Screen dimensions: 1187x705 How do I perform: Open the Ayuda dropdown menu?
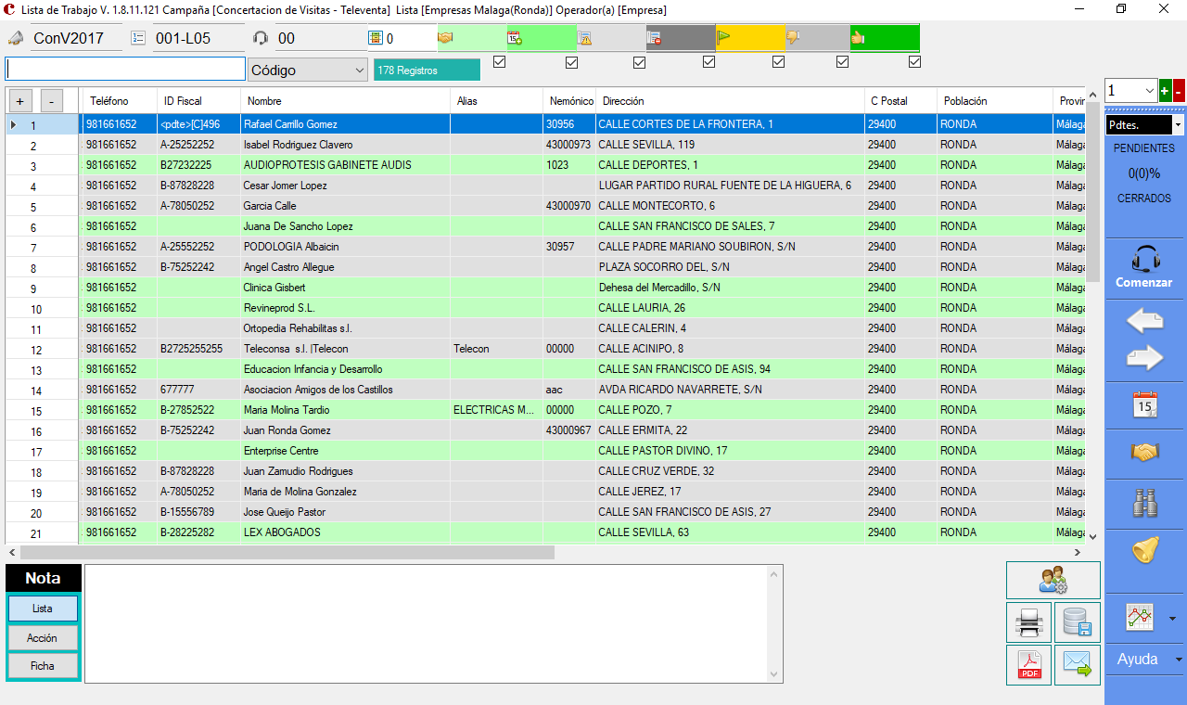[x=1179, y=660]
